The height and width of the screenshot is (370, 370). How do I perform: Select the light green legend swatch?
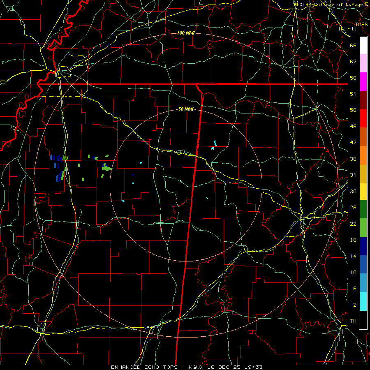tap(363, 228)
